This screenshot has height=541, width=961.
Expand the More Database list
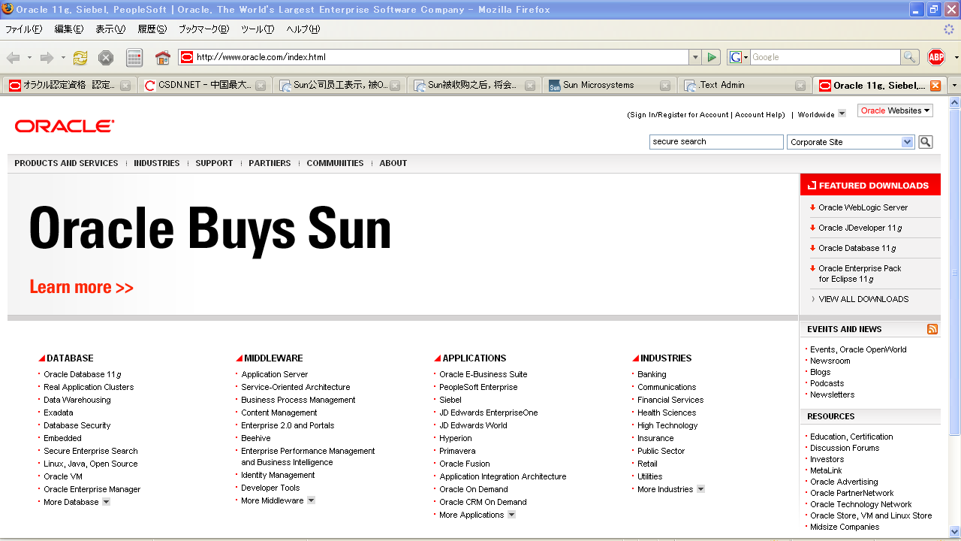pyautogui.click(x=106, y=502)
